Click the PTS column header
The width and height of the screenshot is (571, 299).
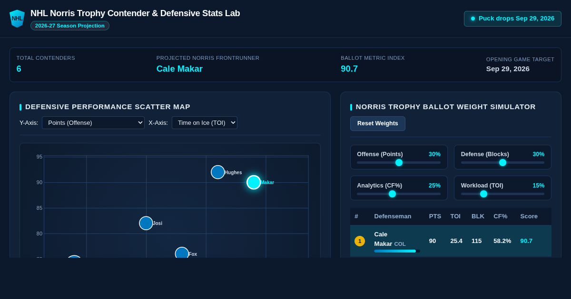click(x=435, y=216)
